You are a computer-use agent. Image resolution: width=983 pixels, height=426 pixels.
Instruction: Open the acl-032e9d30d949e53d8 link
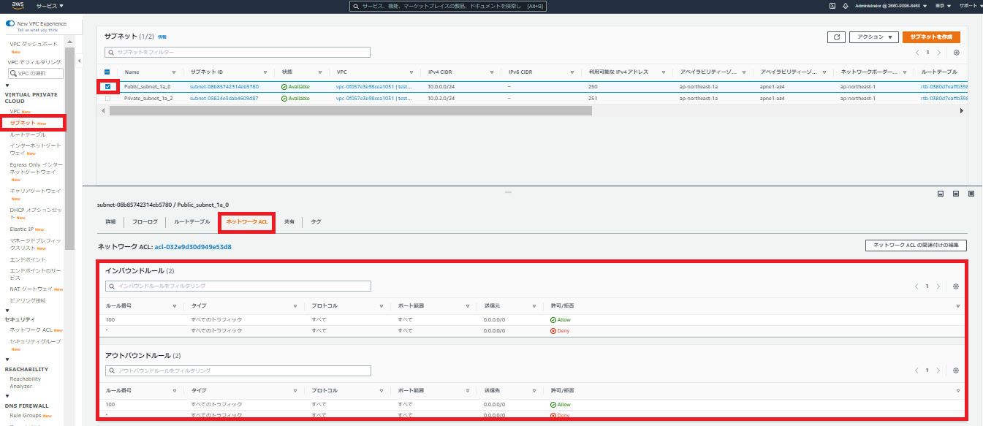pyautogui.click(x=193, y=247)
